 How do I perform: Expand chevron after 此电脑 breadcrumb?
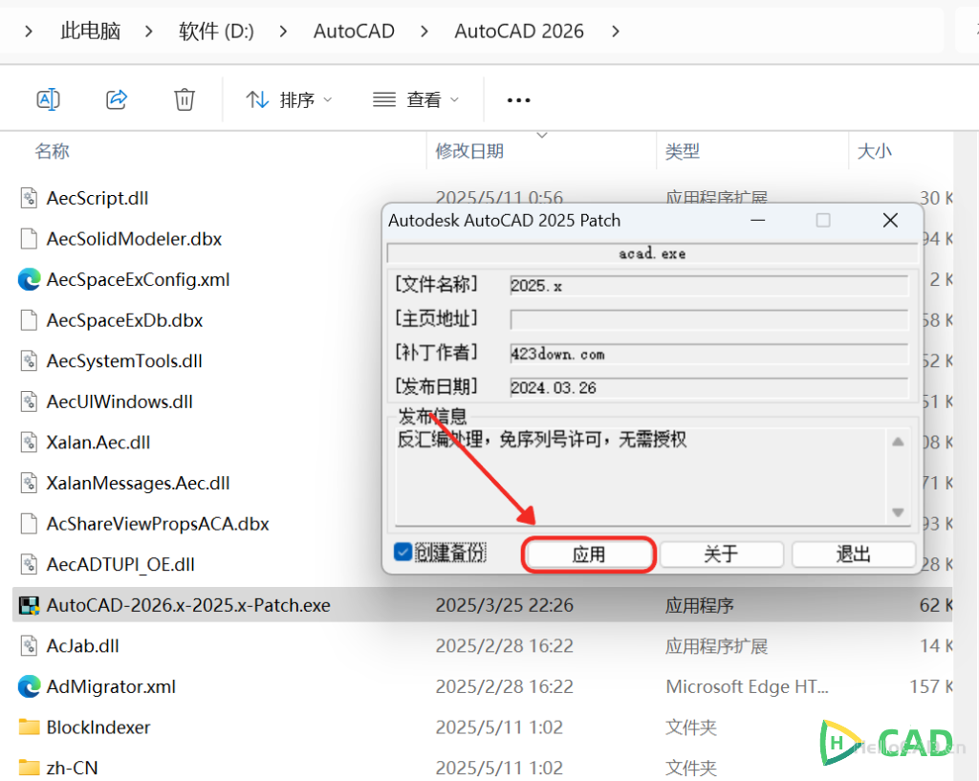(148, 31)
